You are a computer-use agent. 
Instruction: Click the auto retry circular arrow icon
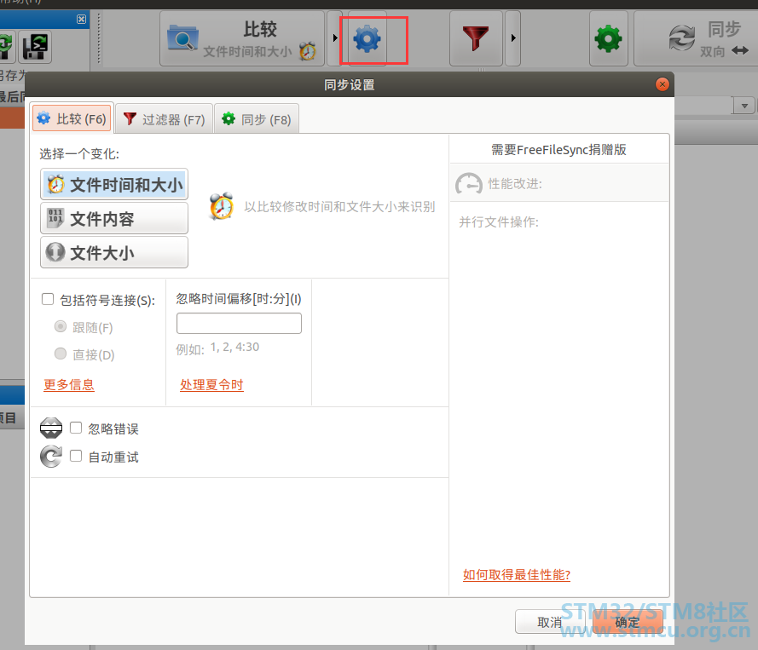pyautogui.click(x=51, y=457)
